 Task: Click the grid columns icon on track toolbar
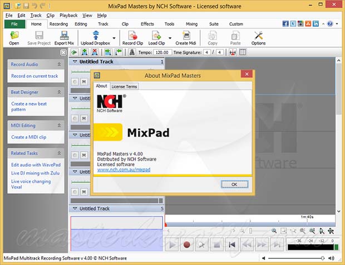point(243,52)
